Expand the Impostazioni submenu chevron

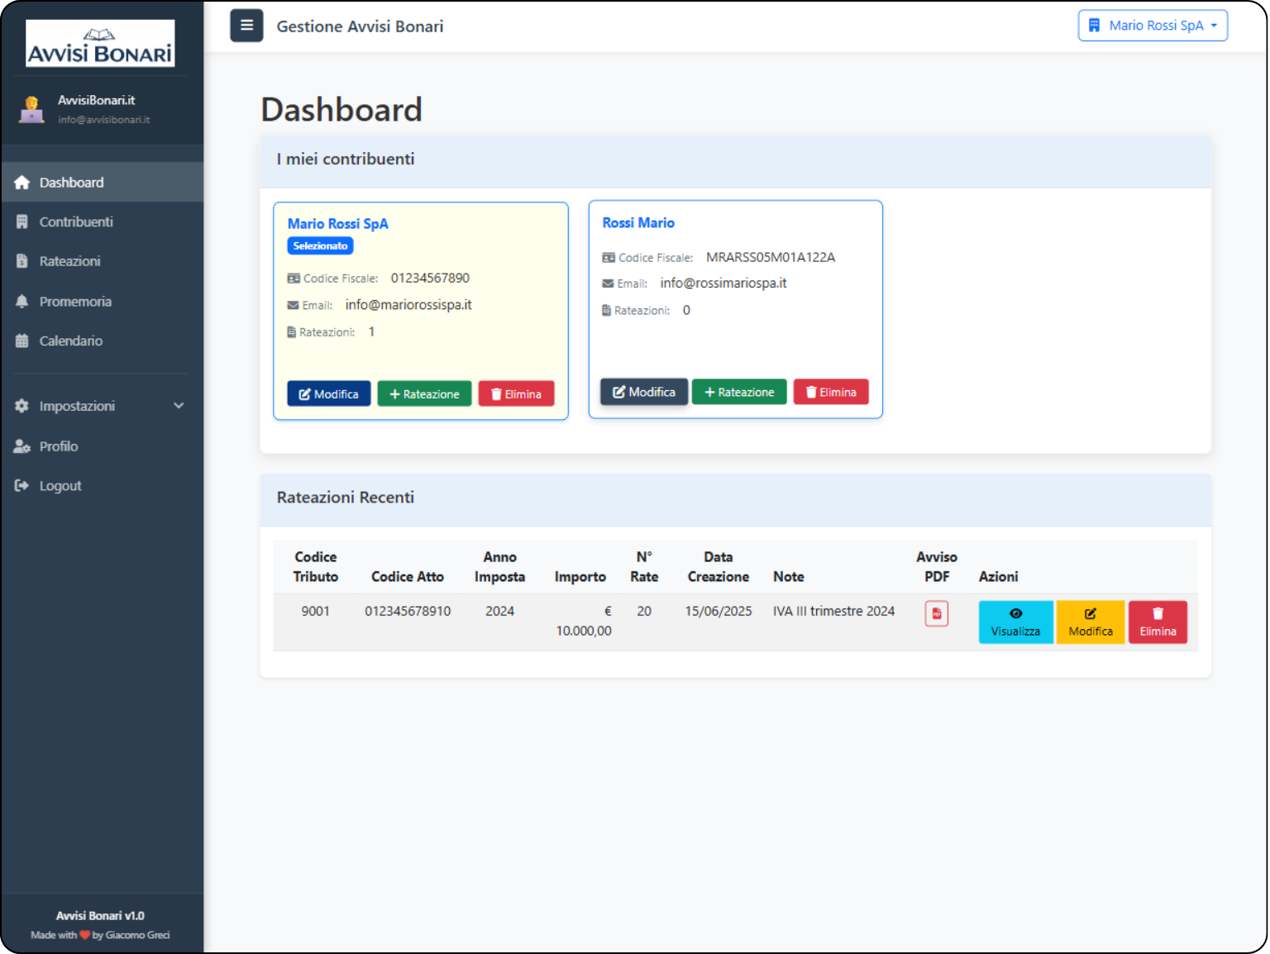(179, 406)
